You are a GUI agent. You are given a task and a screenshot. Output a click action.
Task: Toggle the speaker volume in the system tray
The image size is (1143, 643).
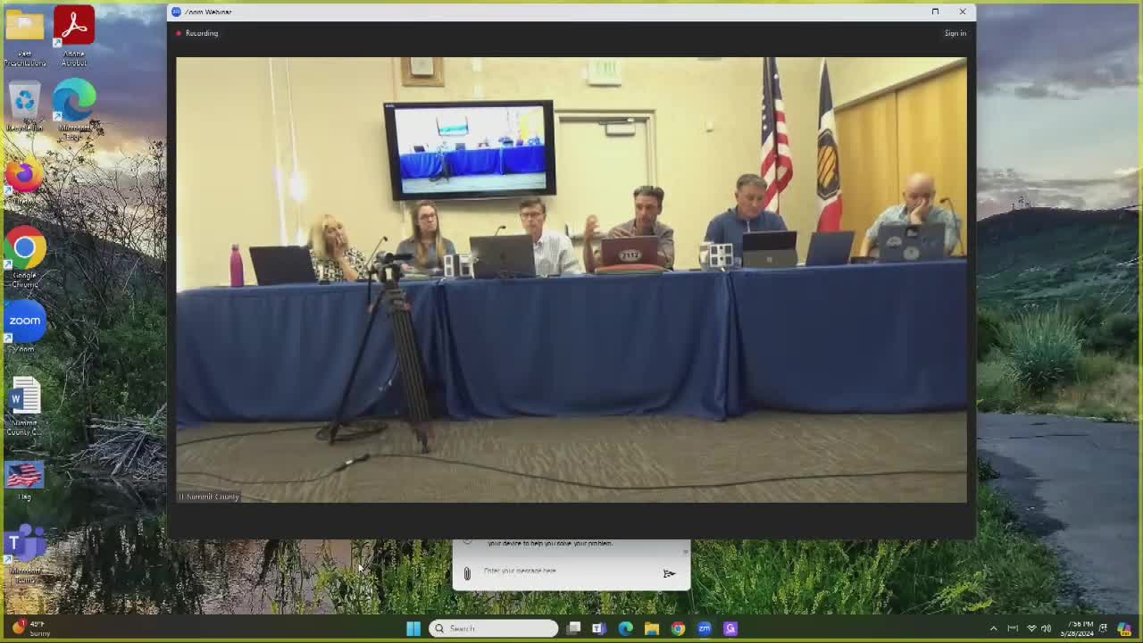tap(1045, 628)
